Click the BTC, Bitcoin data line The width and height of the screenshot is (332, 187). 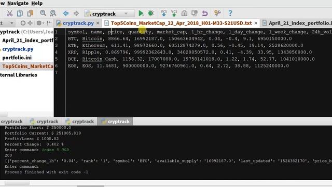179,39
